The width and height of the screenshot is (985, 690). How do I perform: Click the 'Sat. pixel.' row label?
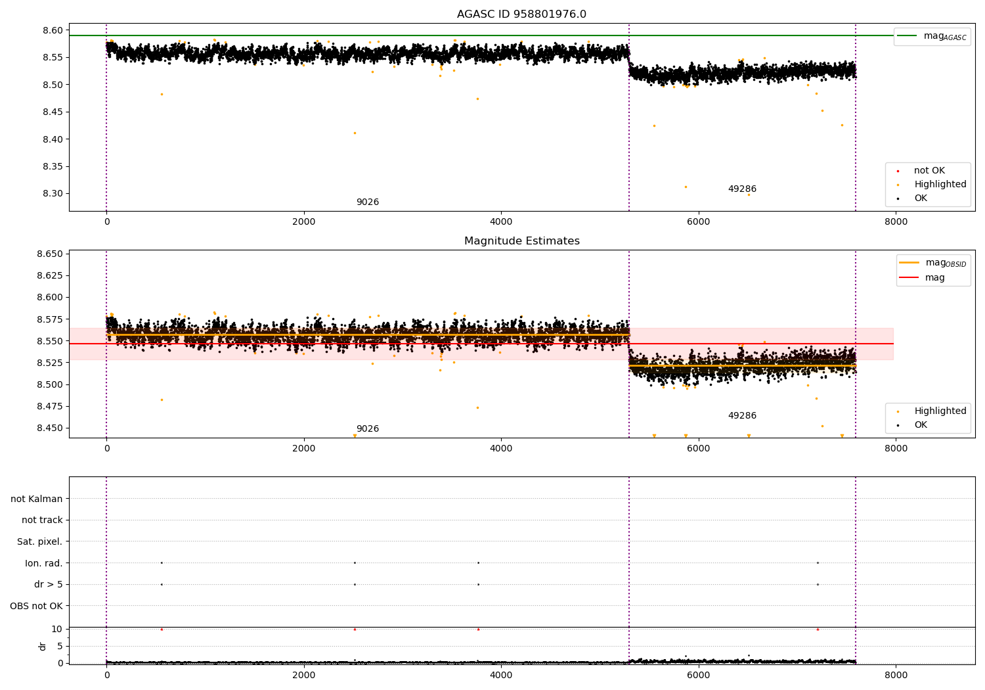click(x=40, y=542)
